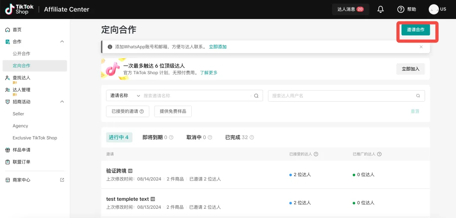This screenshot has height=218, width=456.
Task: Close the WhatsApp notice banner
Action: click(421, 47)
